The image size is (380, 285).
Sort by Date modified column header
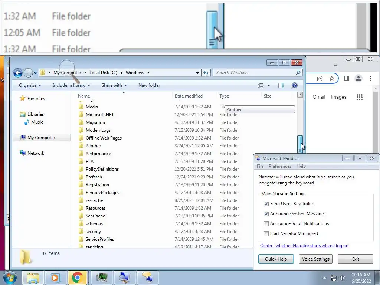189,96
